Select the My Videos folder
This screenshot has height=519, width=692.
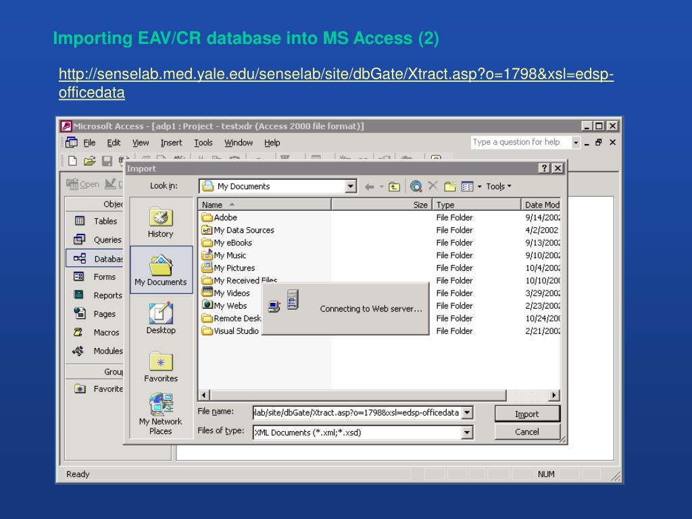click(x=226, y=293)
